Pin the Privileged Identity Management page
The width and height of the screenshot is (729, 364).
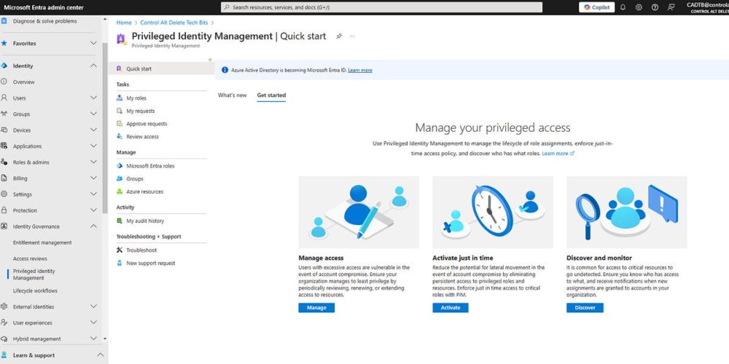pos(339,36)
